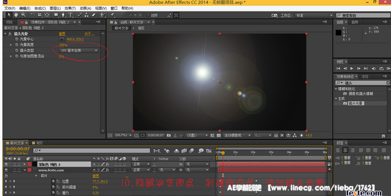Toggle stopwatch for lens type property
The width and height of the screenshot is (391, 196).
coord(17,50)
